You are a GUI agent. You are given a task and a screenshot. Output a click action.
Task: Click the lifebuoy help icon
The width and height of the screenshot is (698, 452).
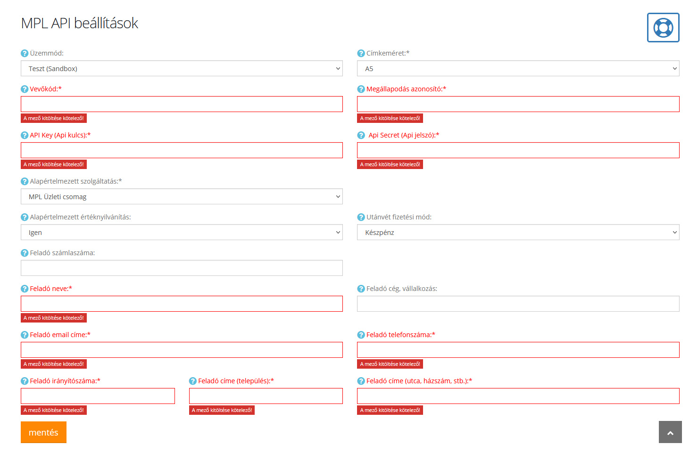[x=663, y=28]
